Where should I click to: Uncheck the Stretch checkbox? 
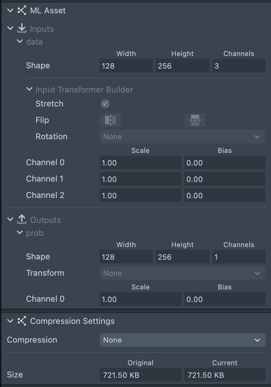coord(105,104)
